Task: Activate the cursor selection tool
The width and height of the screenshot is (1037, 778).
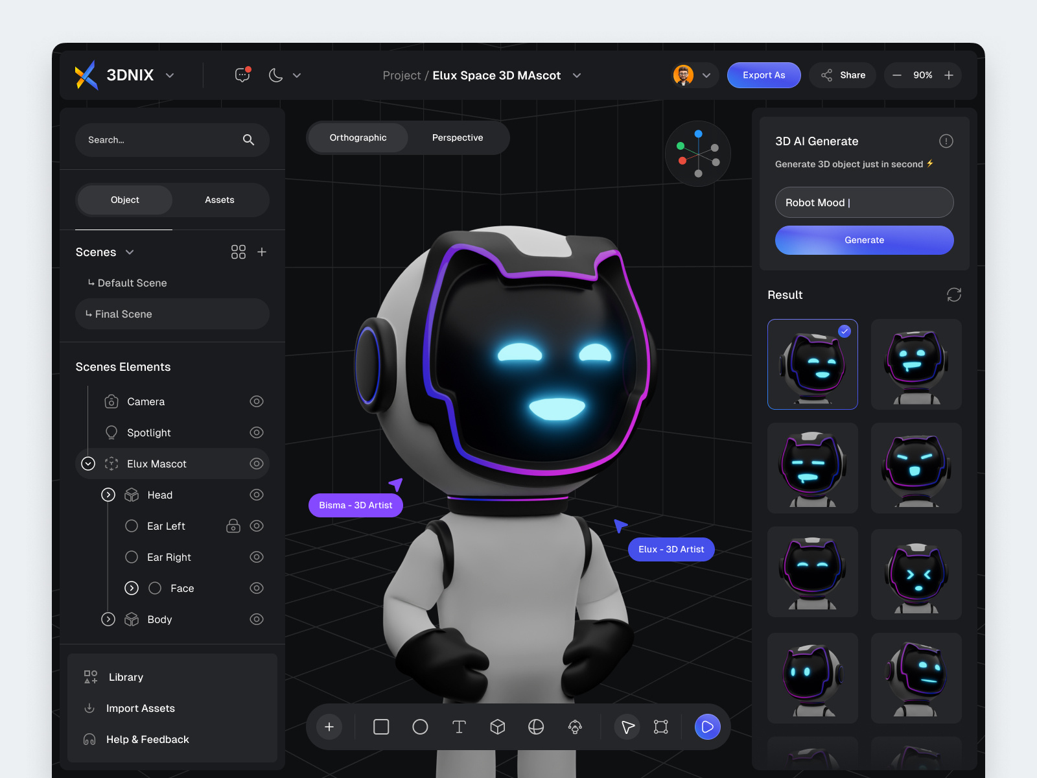Action: 627,727
